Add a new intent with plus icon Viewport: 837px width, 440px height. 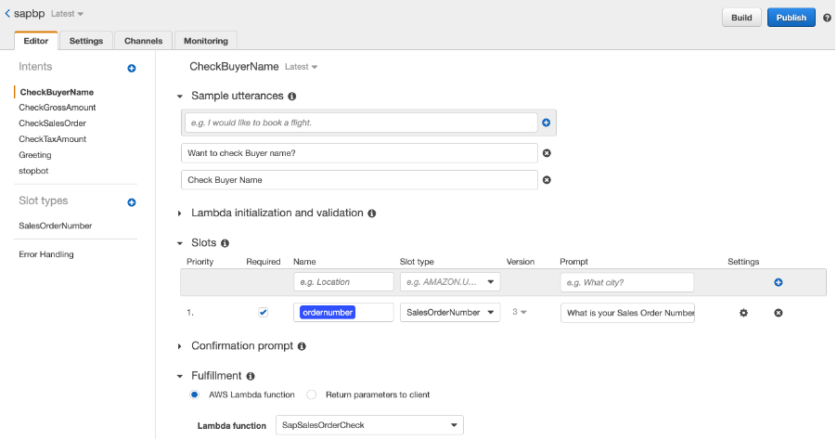point(132,68)
